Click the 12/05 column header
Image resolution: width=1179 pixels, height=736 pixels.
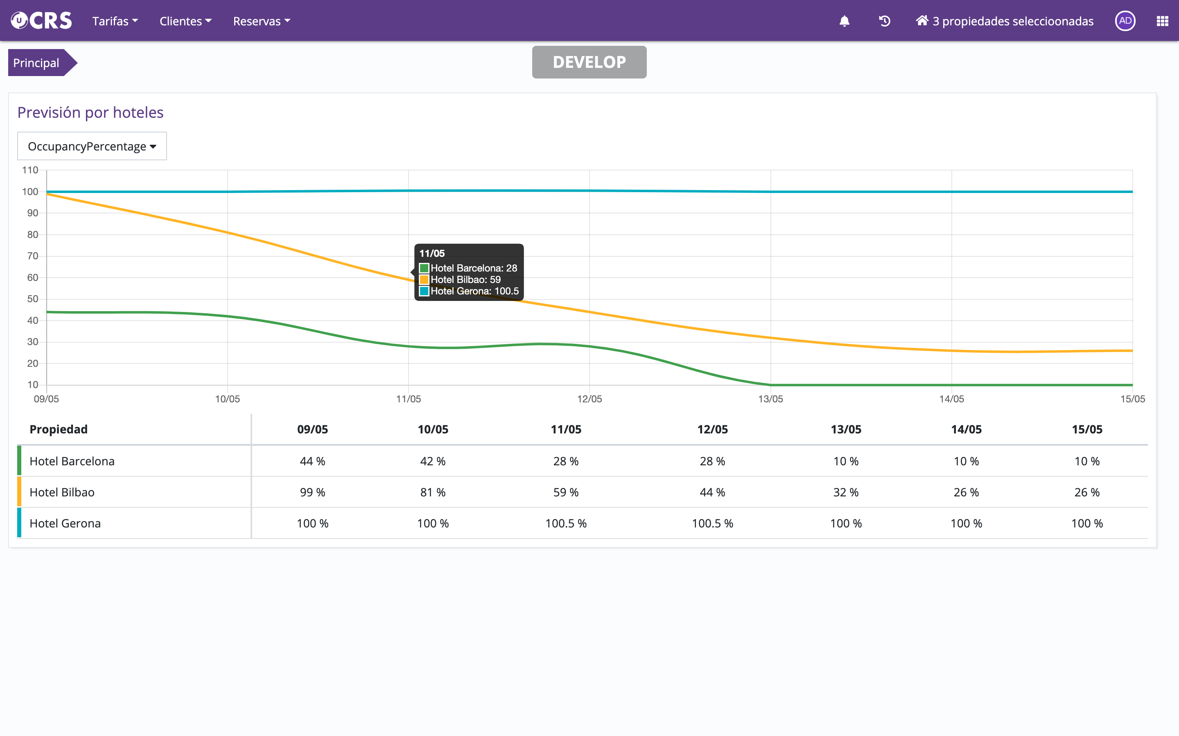pos(712,429)
